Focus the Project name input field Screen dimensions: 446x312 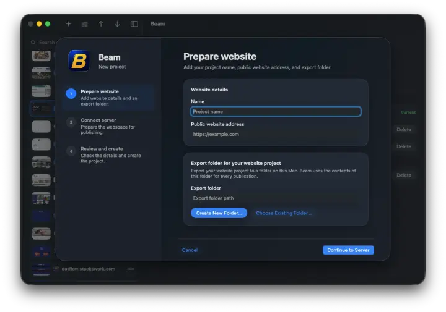point(276,111)
